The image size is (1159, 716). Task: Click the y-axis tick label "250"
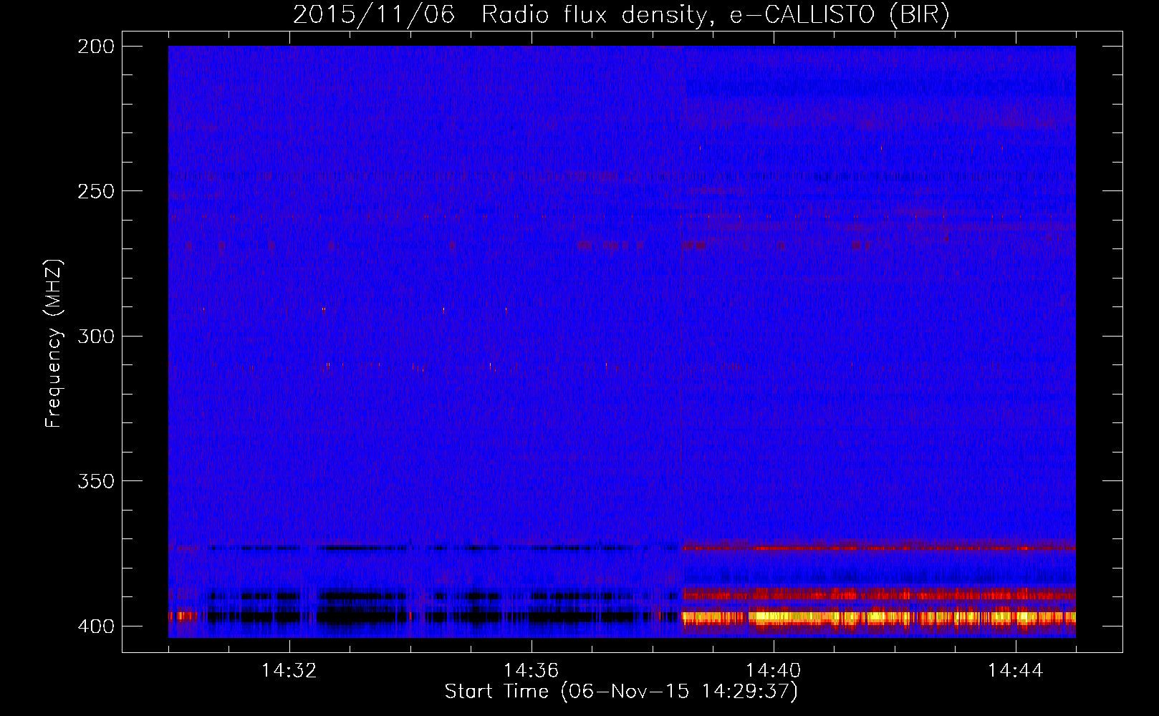click(96, 191)
